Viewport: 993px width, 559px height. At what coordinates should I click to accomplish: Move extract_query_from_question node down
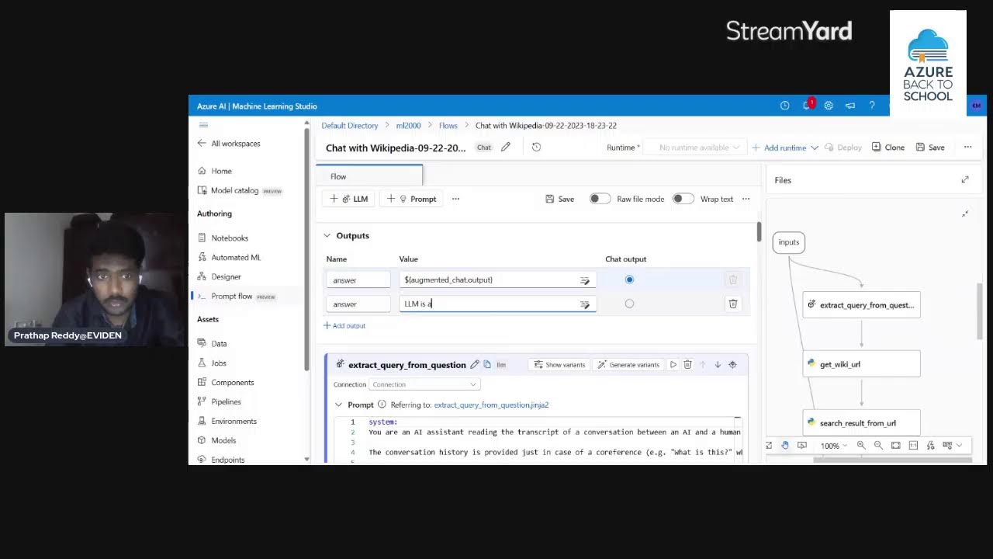click(718, 364)
